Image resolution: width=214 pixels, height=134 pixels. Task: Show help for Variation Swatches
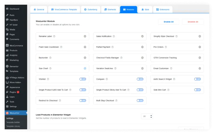point(115,68)
